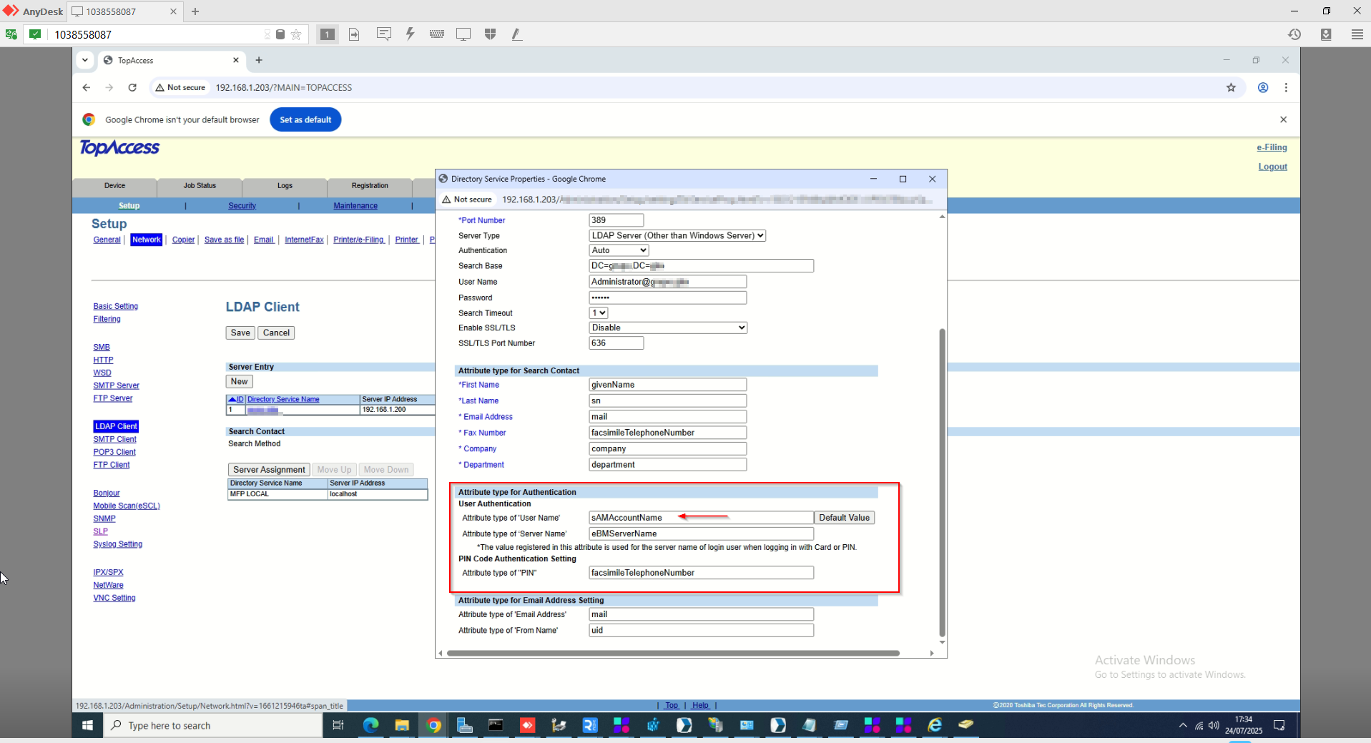Screen dimensions: 1371x743
Task: Click the Attribute type of PIN field
Action: pos(701,573)
